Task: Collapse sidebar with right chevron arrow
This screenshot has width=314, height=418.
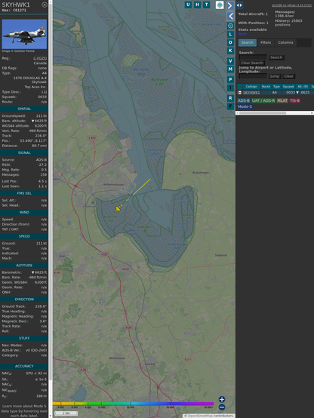Action: tap(230, 5)
